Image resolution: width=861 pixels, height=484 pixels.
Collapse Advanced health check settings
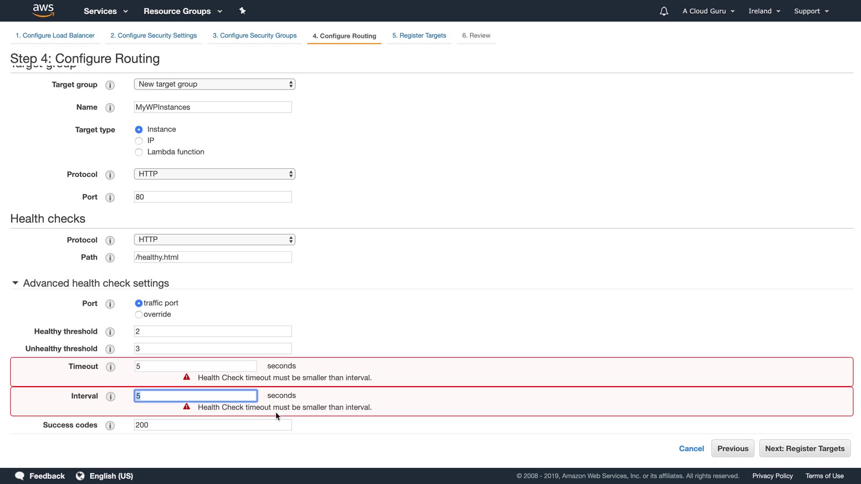click(x=15, y=283)
